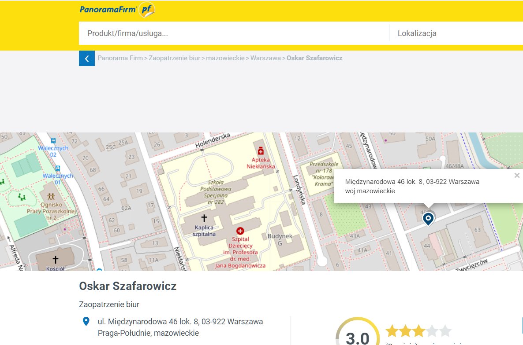This screenshot has width=523, height=345.
Task: Click the yellow pf badge icon
Action: (x=147, y=9)
